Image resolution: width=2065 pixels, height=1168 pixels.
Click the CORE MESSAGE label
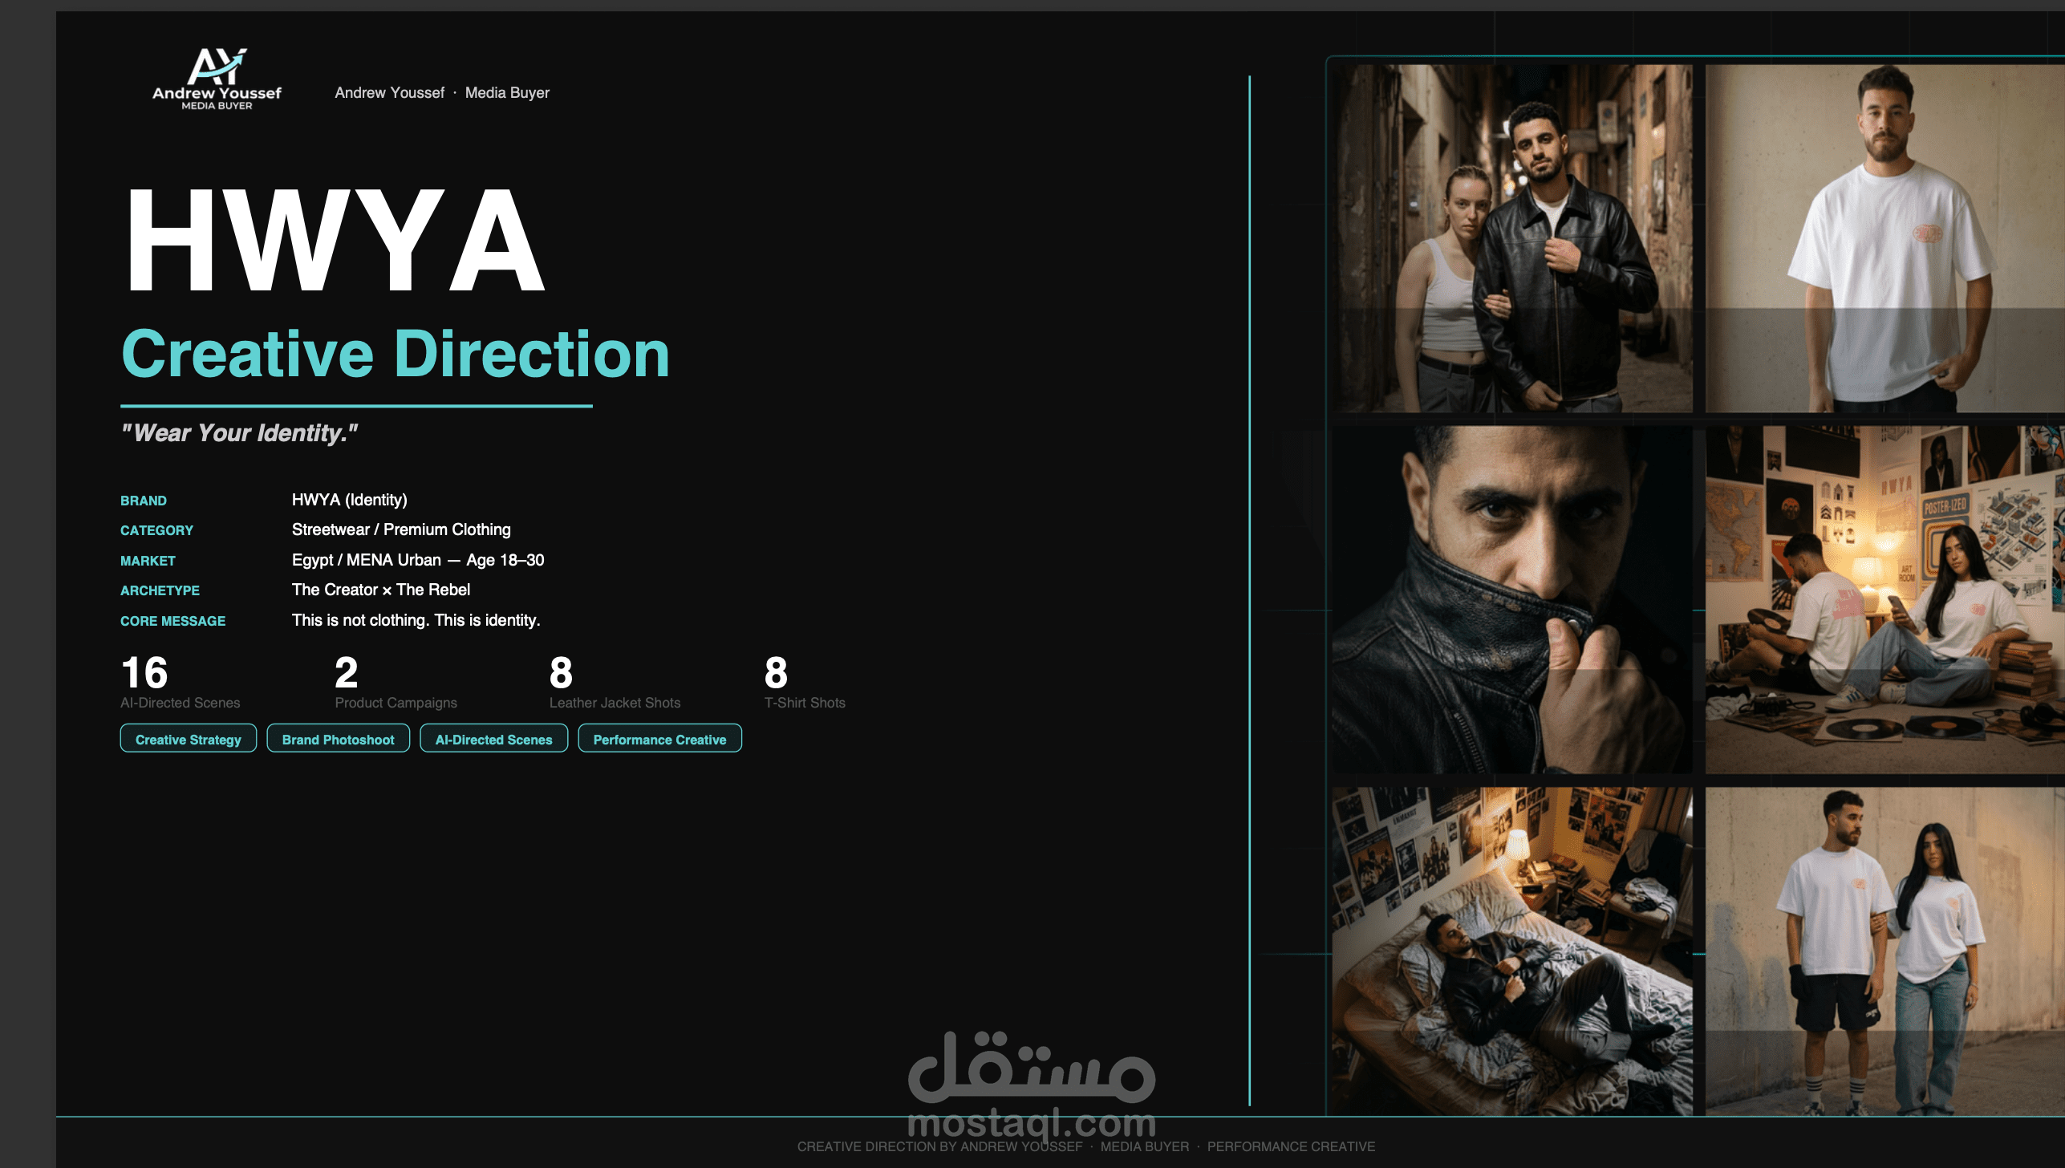(x=172, y=621)
